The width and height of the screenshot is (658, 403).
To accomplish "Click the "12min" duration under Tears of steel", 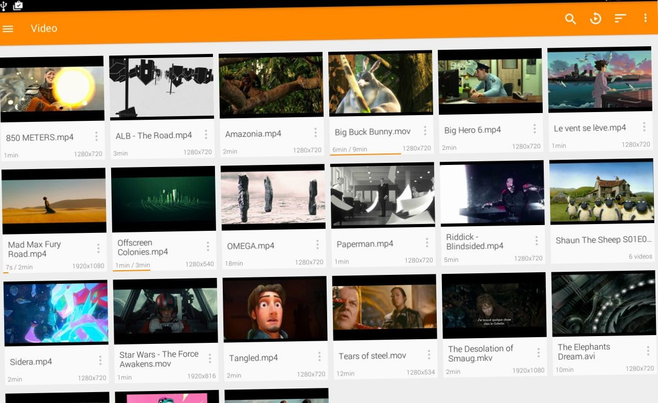I will click(345, 373).
